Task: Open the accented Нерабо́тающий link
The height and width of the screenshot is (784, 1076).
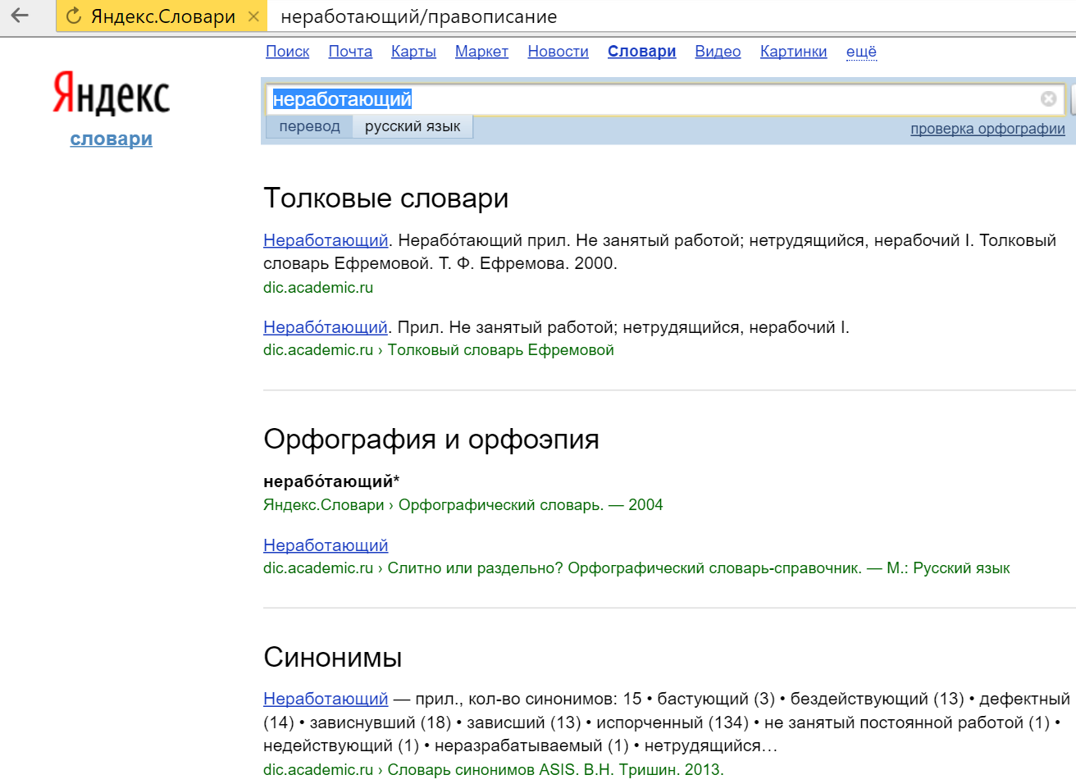Action: [326, 327]
